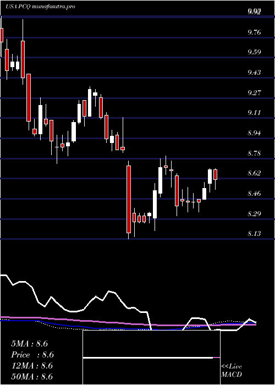This screenshot has height=385, width=275.
Task: Click the 9.11 price axis label
Action: pyautogui.click(x=254, y=113)
